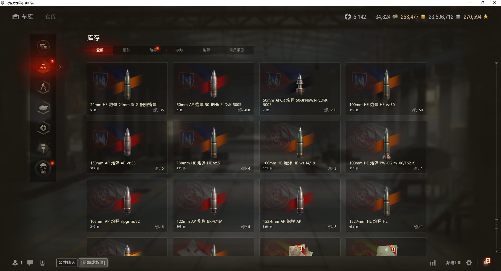The height and width of the screenshot is (271, 501).
Task: Select the top crossed-out coins sidebar icon
Action: click(x=43, y=46)
